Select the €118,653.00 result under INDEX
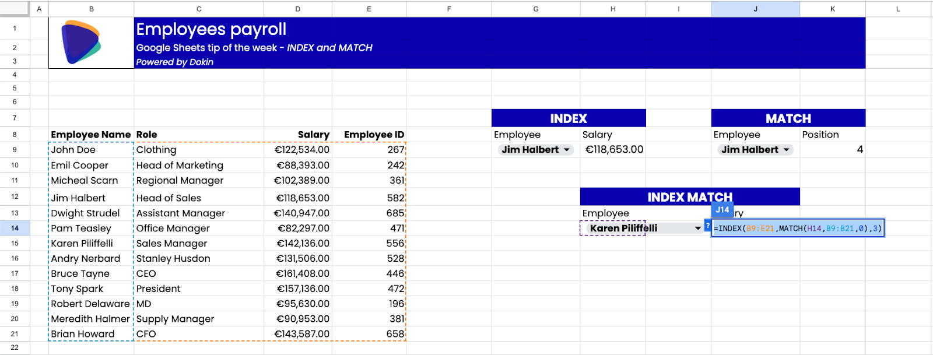This screenshot has height=355, width=933. (x=613, y=150)
